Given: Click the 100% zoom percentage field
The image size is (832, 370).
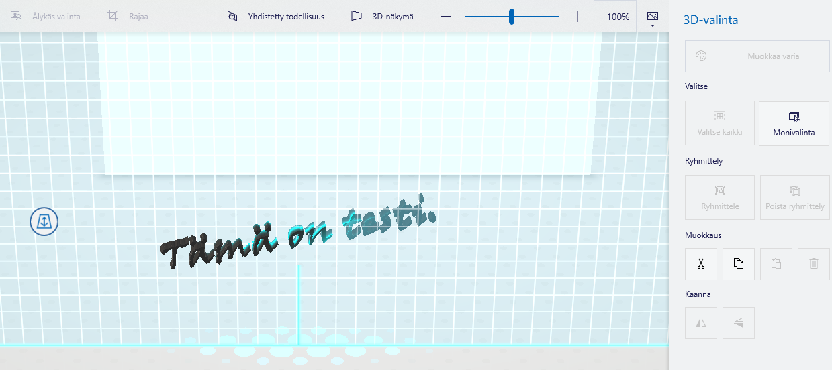Looking at the screenshot, I should (617, 17).
